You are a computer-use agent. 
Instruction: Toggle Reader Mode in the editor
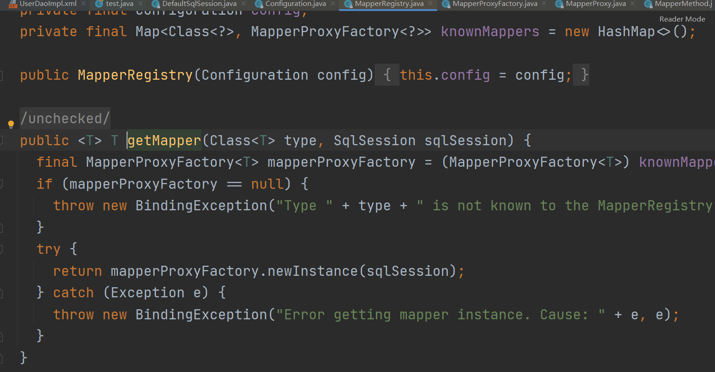[x=682, y=19]
